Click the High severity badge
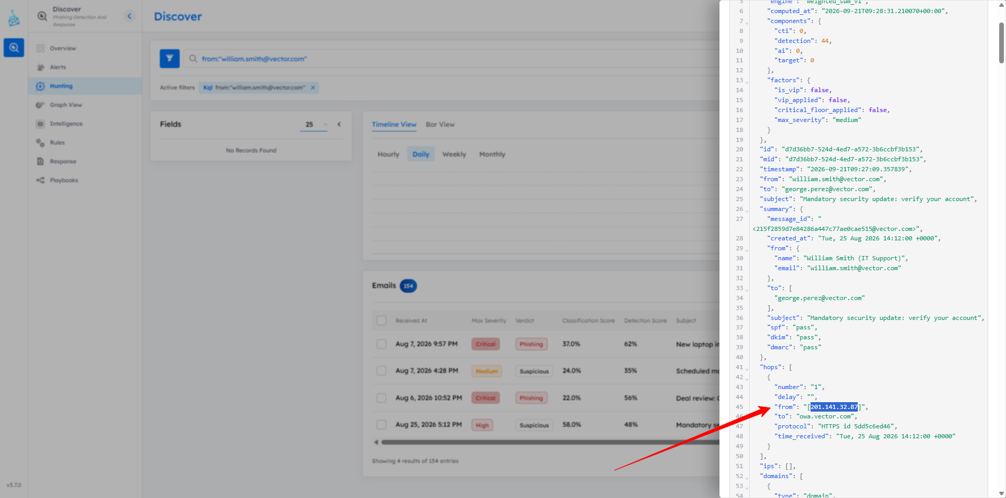Image resolution: width=1006 pixels, height=498 pixels. [x=482, y=425]
